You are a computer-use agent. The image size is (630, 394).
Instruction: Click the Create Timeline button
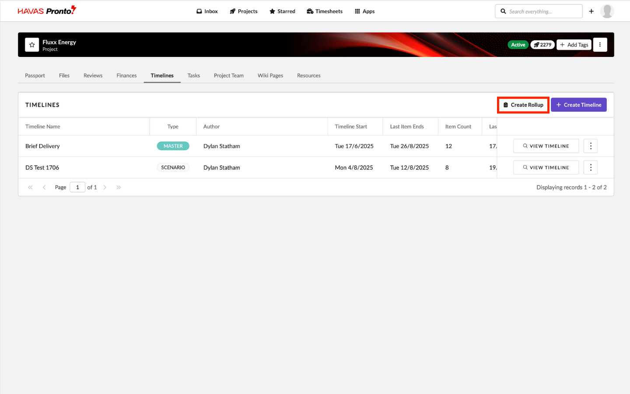tap(579, 105)
